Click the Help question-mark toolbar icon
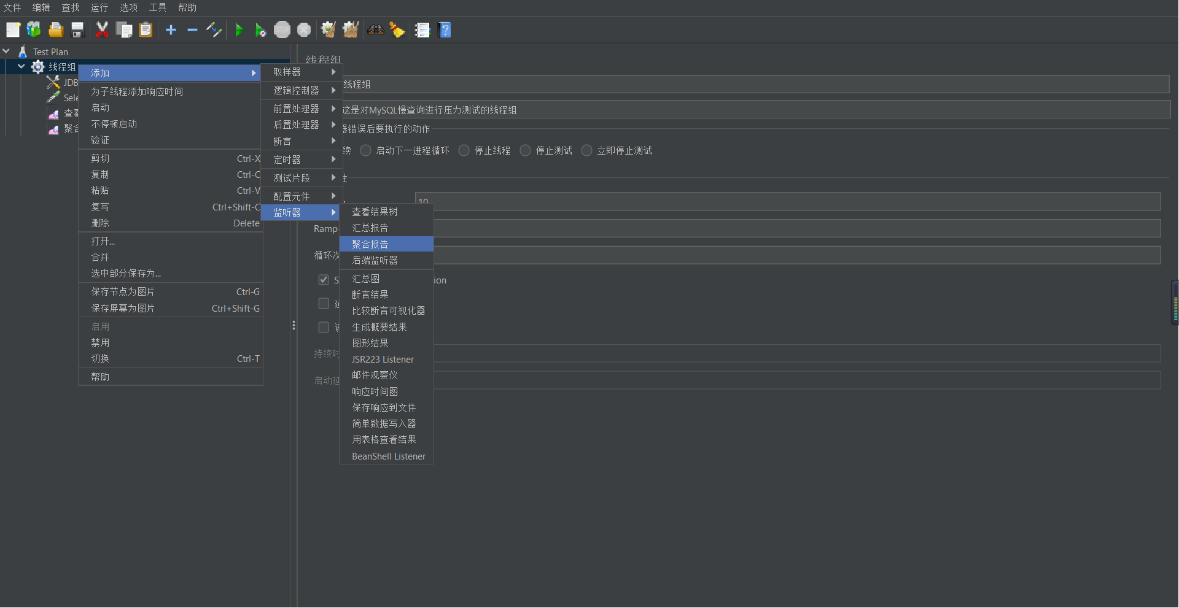The image size is (1179, 608). 445,29
